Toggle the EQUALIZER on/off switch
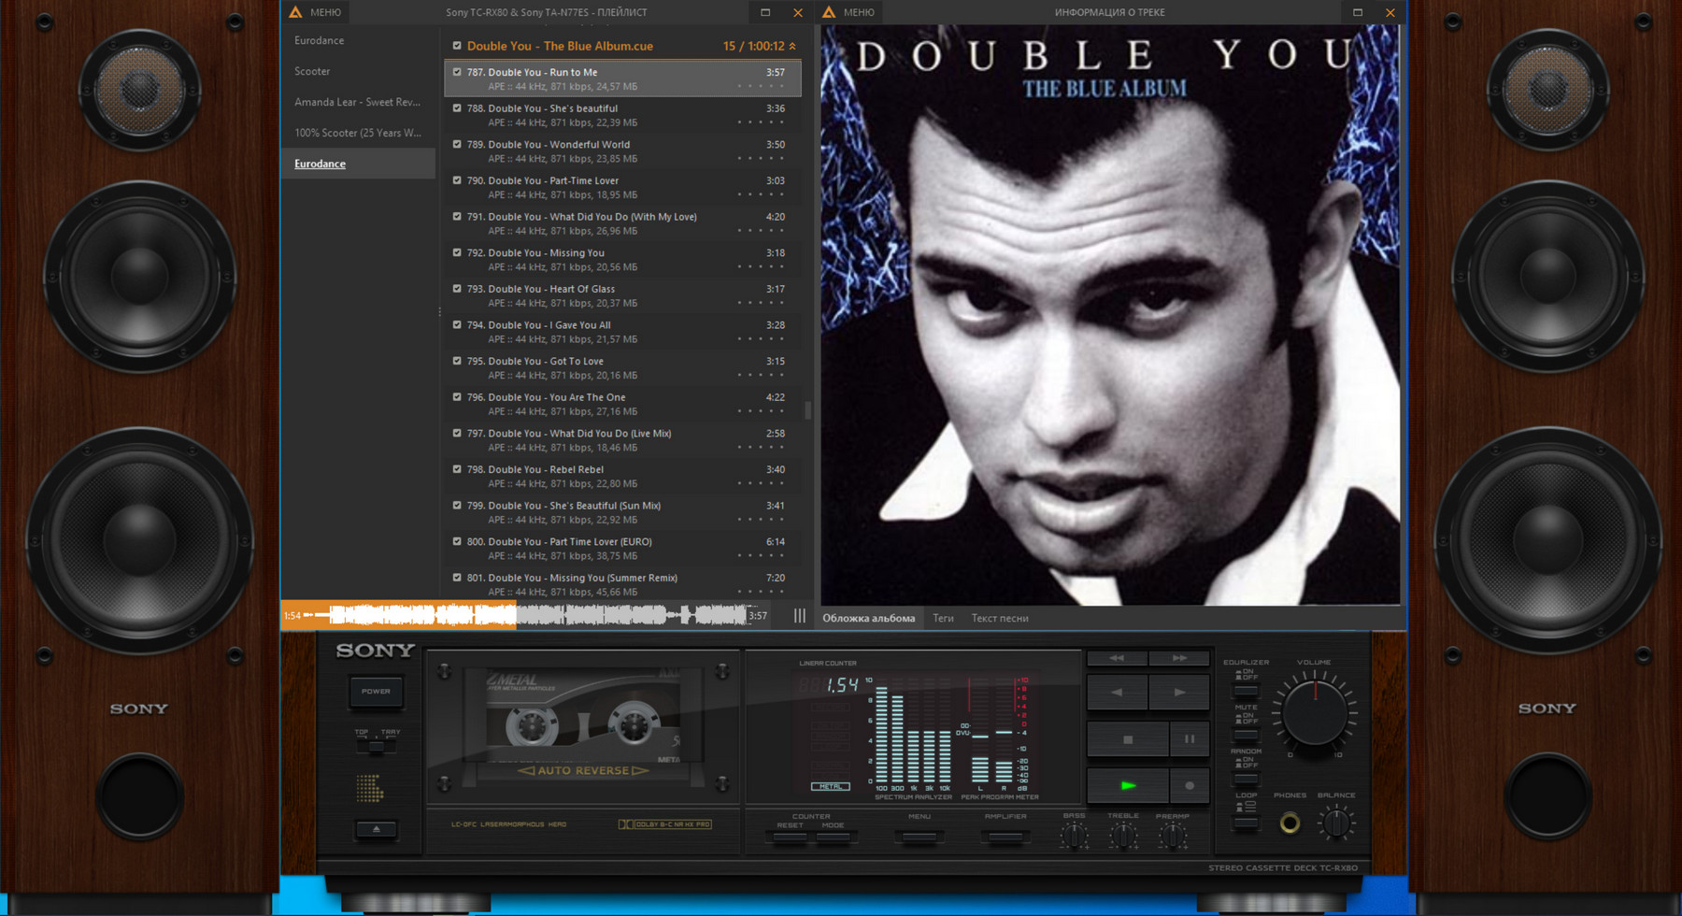Screen dimensions: 1682x916 tap(1246, 691)
